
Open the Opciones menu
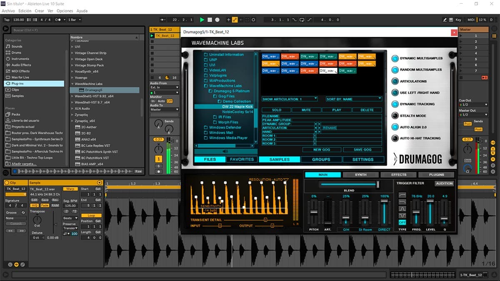click(x=65, y=11)
